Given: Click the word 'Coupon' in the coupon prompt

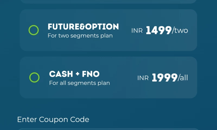Looking at the screenshot, I should (x=51, y=119).
